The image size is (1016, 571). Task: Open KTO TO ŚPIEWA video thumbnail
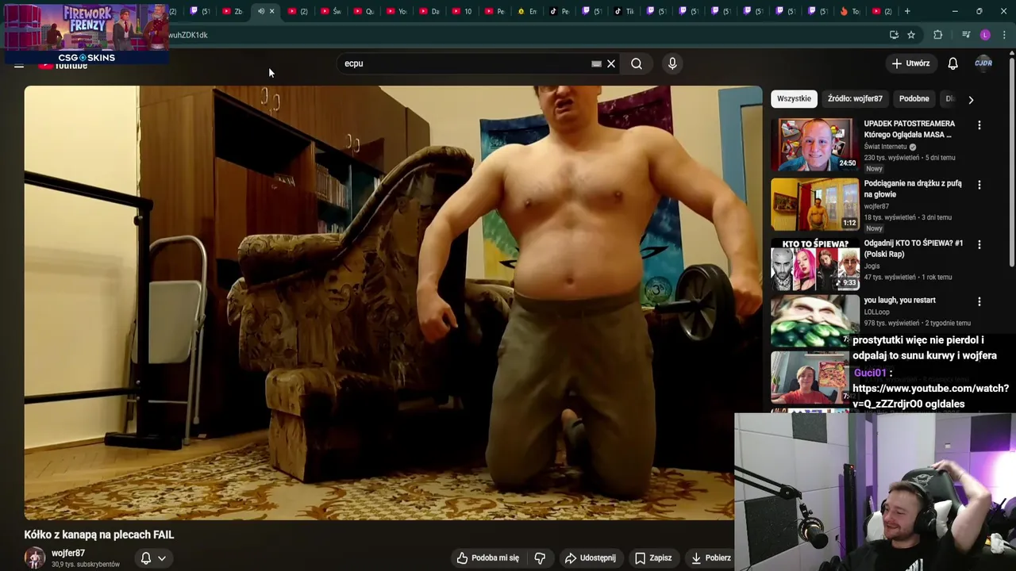pos(815,264)
